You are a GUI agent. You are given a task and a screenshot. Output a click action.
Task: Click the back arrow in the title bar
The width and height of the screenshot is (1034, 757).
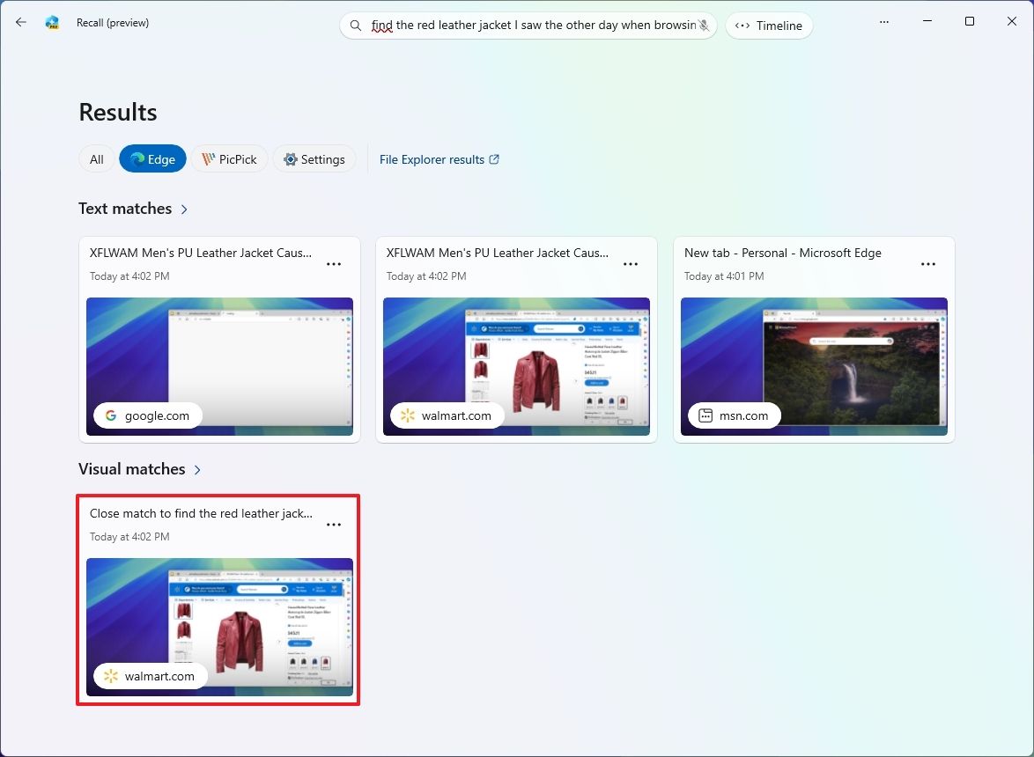pyautogui.click(x=21, y=22)
